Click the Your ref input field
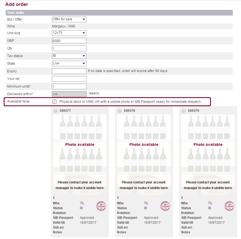Screen dimensions: 241x239 pos(69,79)
